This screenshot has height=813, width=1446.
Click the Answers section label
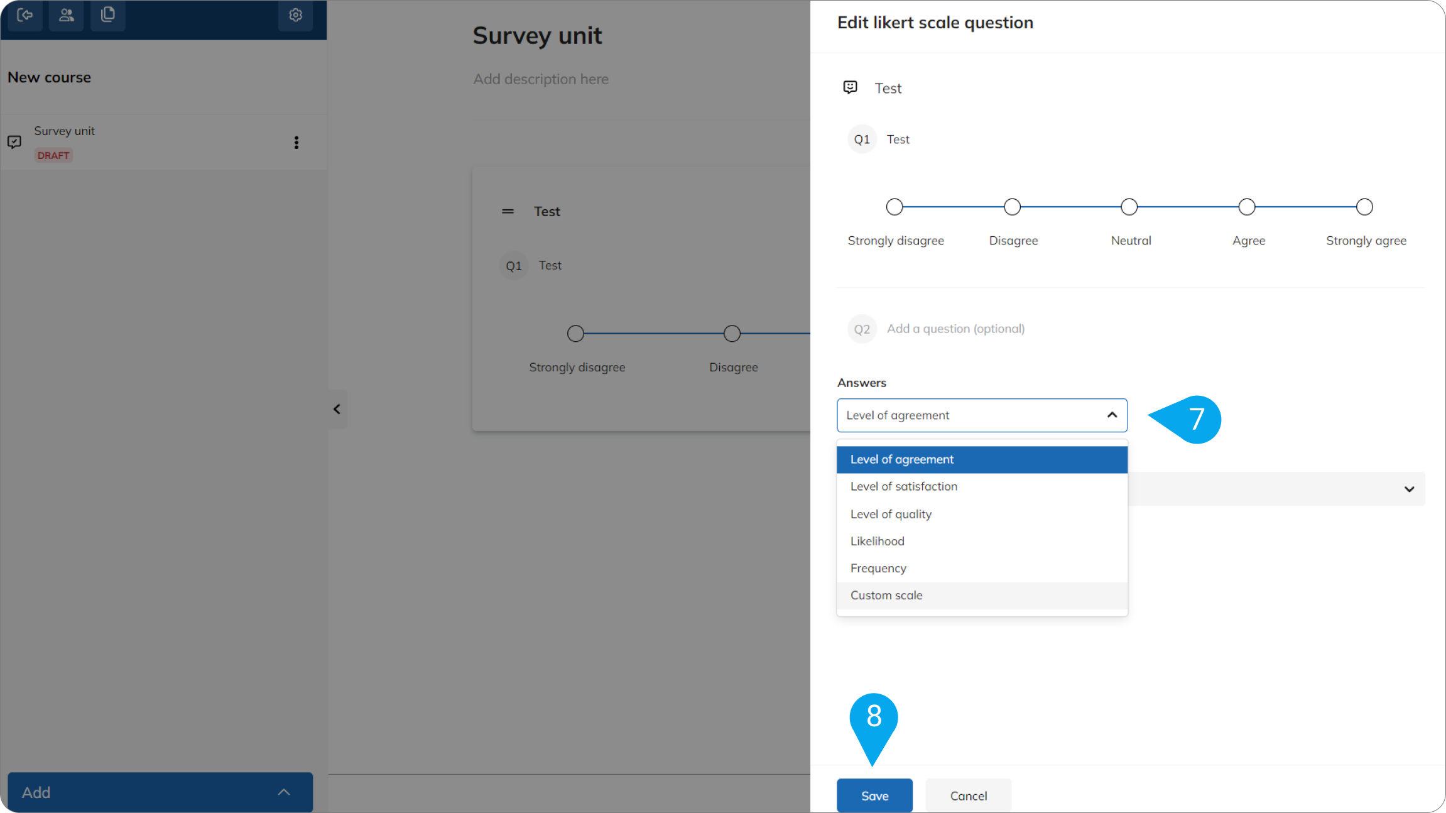862,383
